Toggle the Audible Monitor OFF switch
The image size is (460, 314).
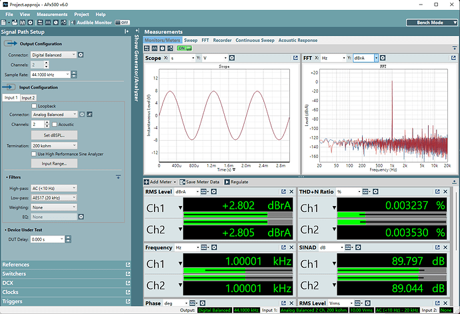pos(123,23)
